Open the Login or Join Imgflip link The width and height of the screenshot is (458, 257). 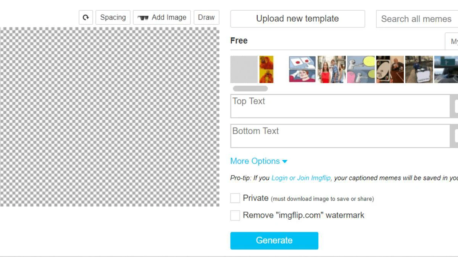(301, 178)
